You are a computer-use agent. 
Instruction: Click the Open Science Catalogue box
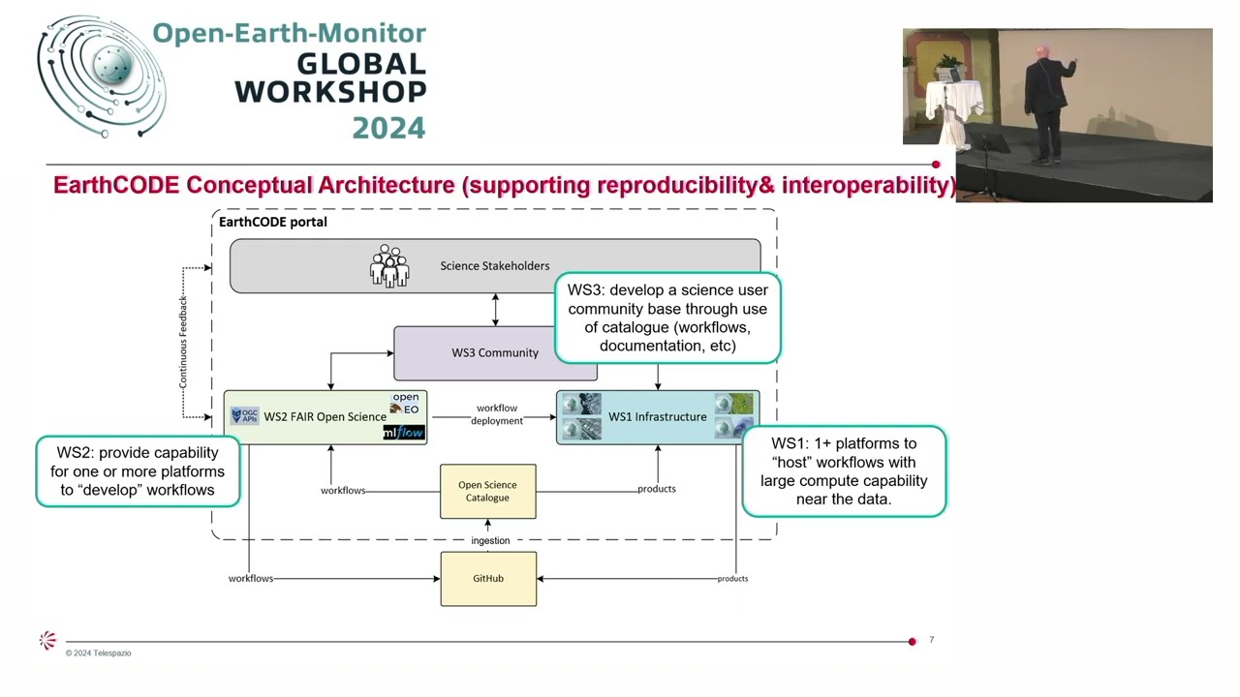487,492
